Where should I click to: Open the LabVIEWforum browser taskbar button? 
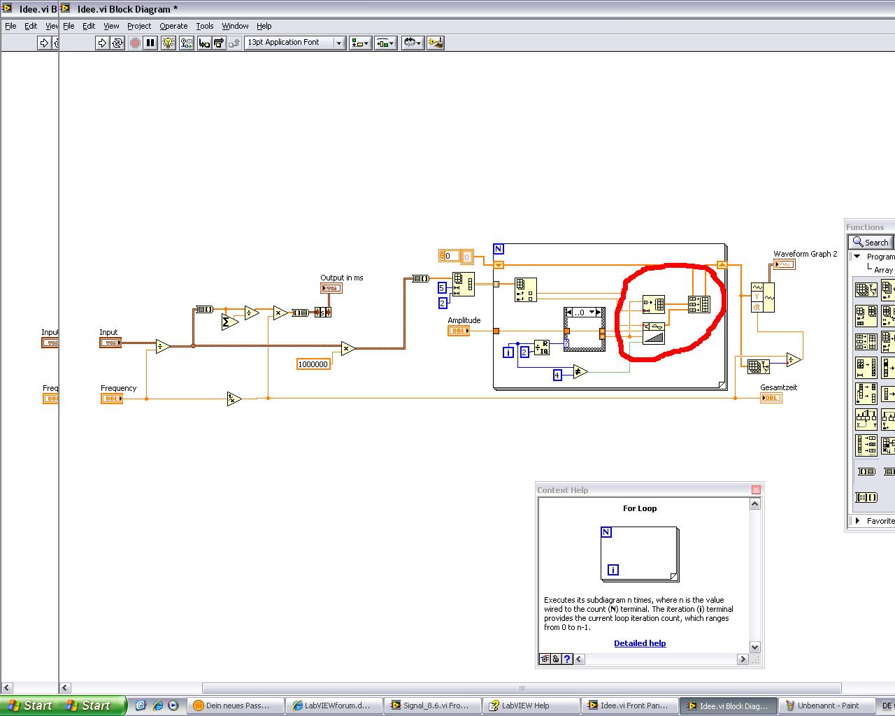333,706
